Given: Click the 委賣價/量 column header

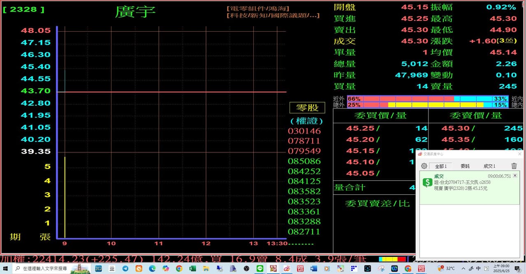Looking at the screenshot, I should pos(476,115).
